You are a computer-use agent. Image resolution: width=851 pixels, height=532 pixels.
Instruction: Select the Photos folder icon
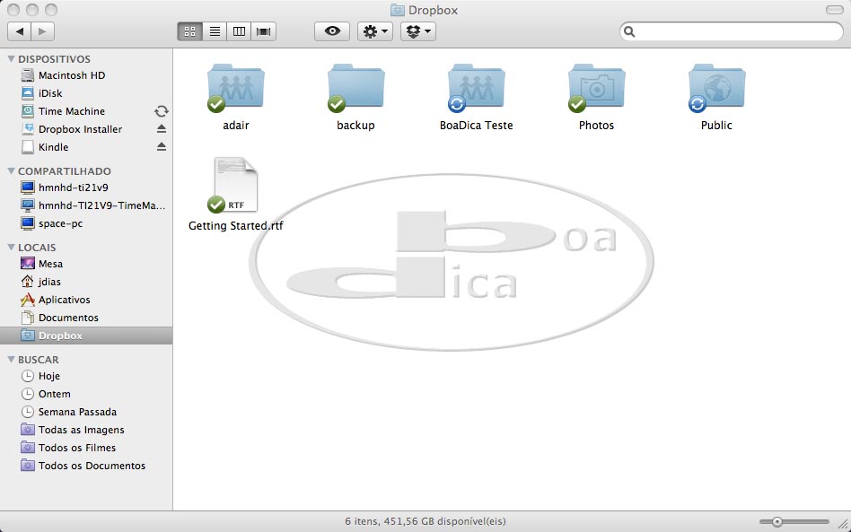tap(596, 87)
